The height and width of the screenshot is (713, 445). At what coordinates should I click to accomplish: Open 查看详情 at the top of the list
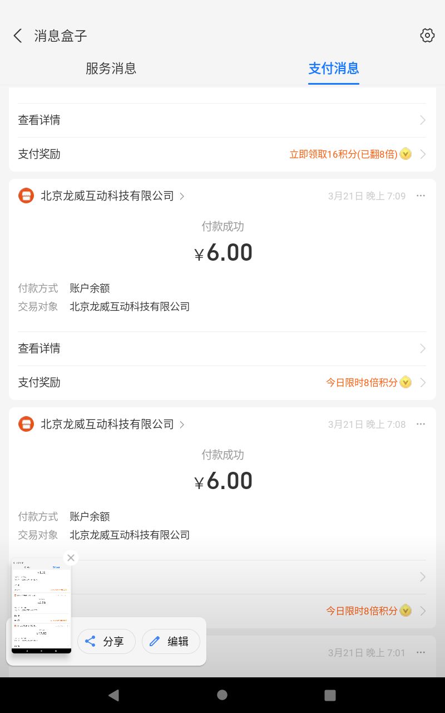tap(222, 120)
